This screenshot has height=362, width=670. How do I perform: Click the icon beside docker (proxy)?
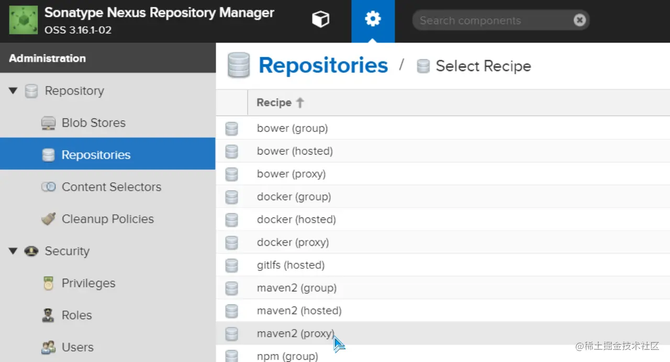[x=231, y=243]
